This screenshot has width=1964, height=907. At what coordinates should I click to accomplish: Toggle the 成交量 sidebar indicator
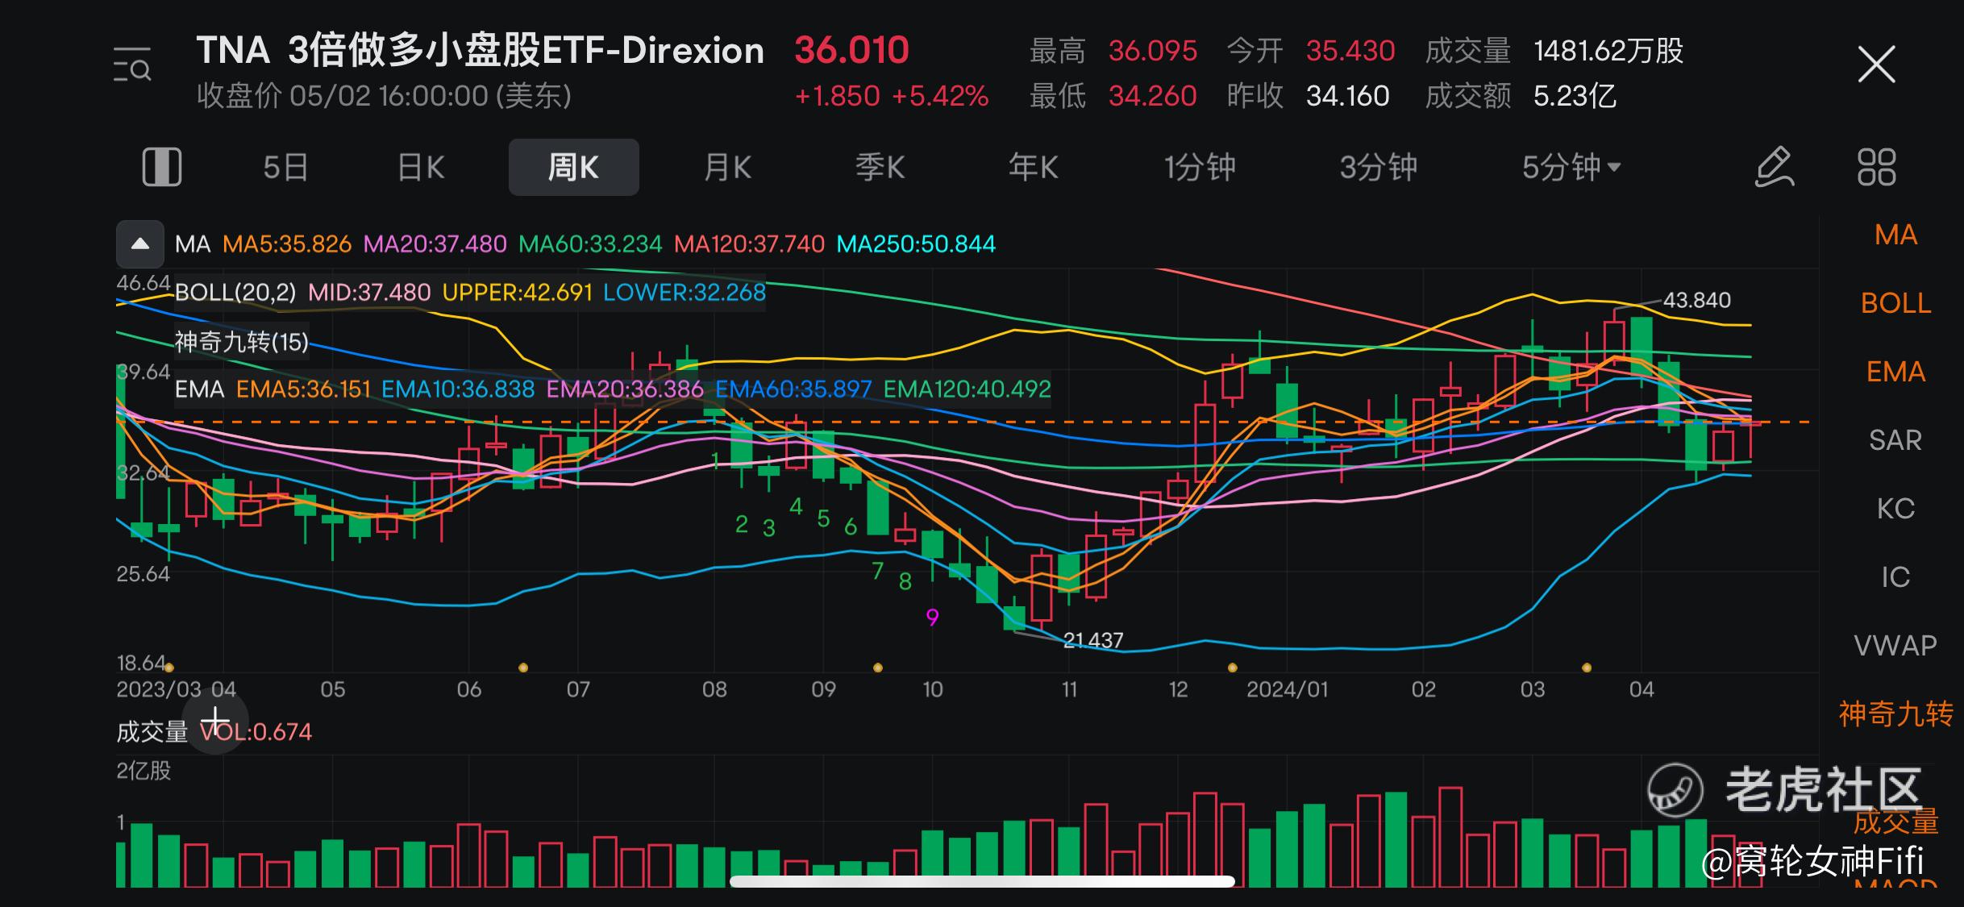pyautogui.click(x=1895, y=822)
